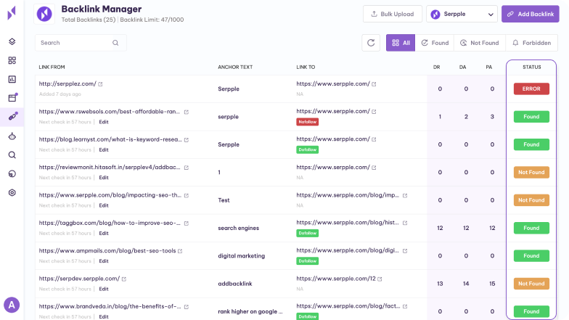Click the LINK TO column header
This screenshot has height=320, width=569.
(x=306, y=67)
